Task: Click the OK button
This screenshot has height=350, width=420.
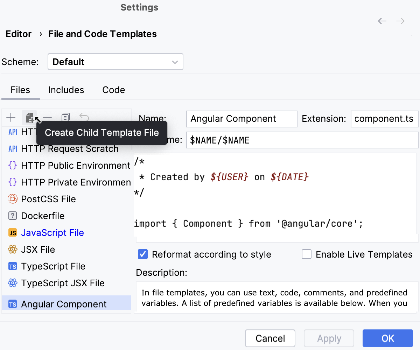Action: pyautogui.click(x=387, y=338)
